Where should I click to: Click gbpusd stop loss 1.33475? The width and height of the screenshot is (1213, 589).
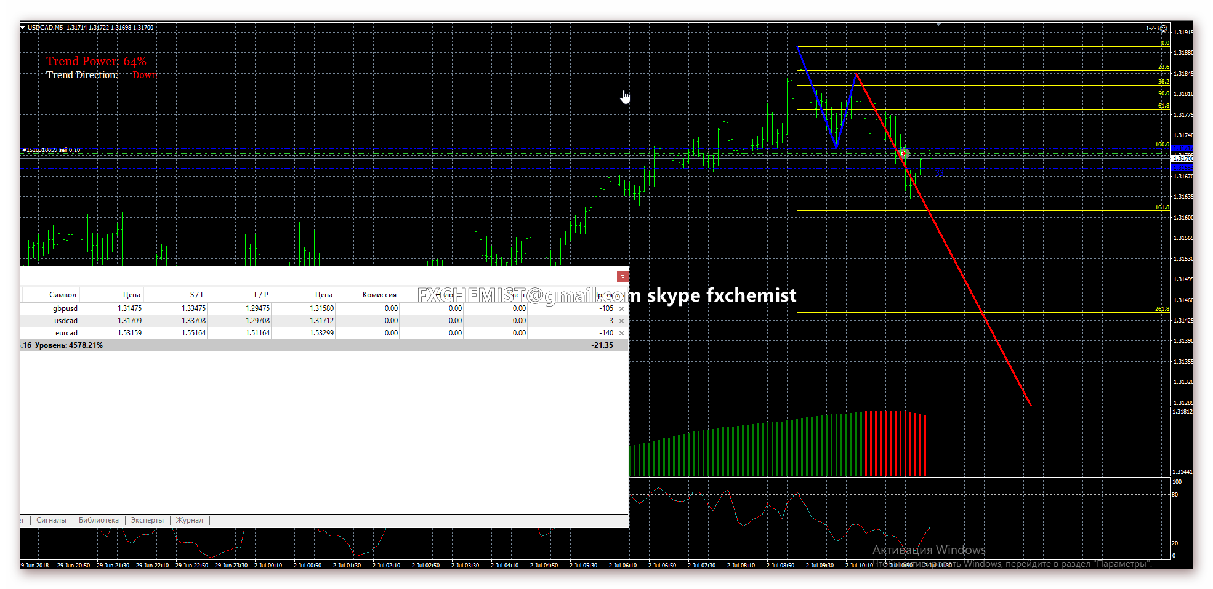tap(193, 308)
